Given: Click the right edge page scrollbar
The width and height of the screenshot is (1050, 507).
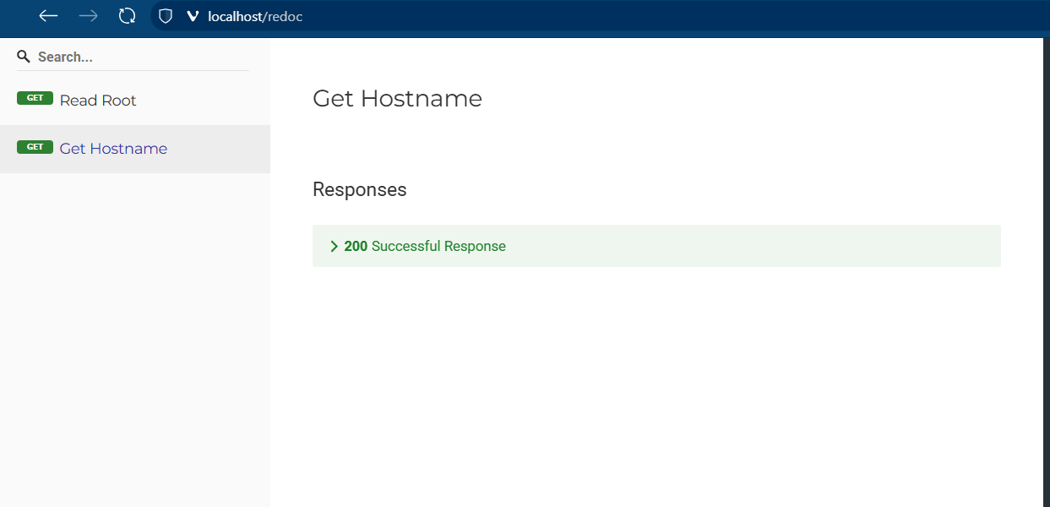Looking at the screenshot, I should (x=1047, y=253).
